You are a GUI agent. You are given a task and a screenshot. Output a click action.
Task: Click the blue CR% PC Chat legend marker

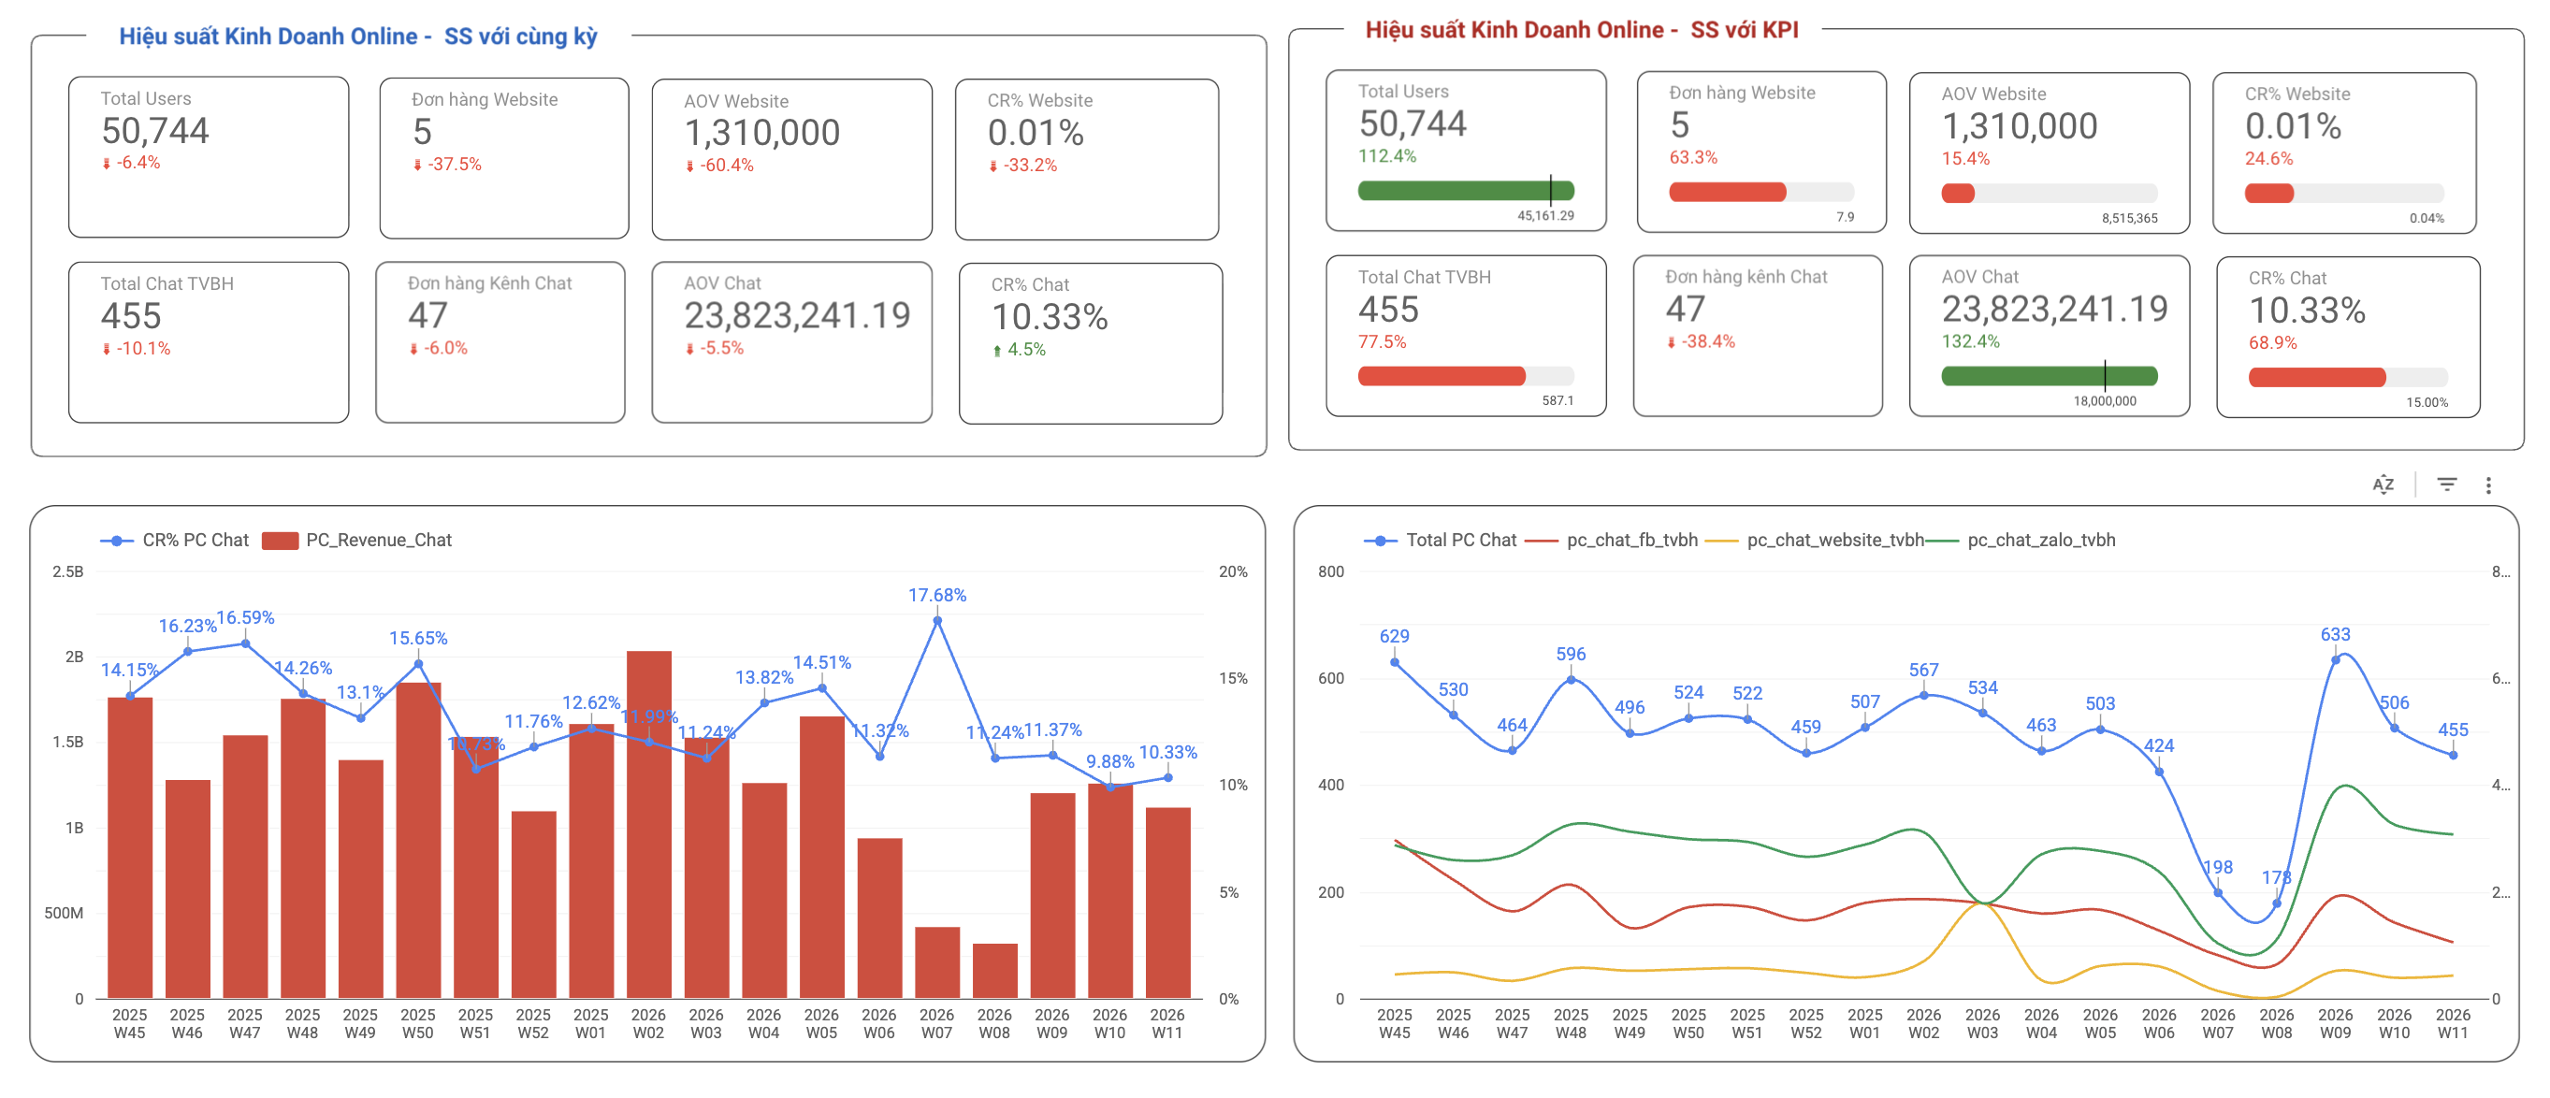pyautogui.click(x=117, y=541)
